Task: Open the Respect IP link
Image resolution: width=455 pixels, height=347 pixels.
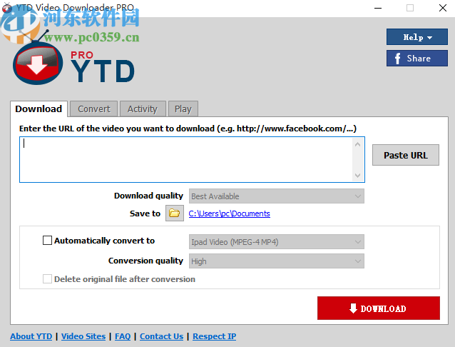Action: [x=215, y=336]
